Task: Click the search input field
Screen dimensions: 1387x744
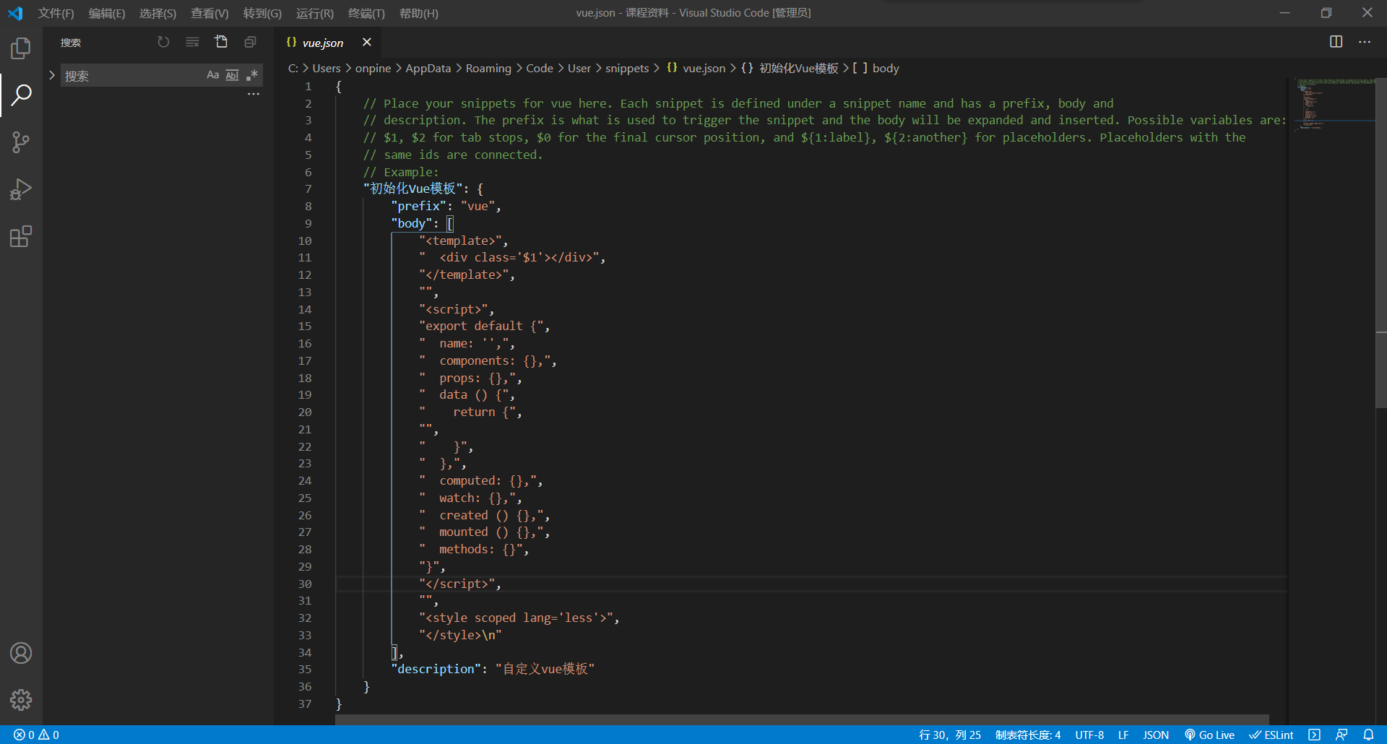Action: pos(134,76)
